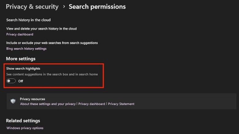Click the breadcrumb chevron arrow separator

64,6
